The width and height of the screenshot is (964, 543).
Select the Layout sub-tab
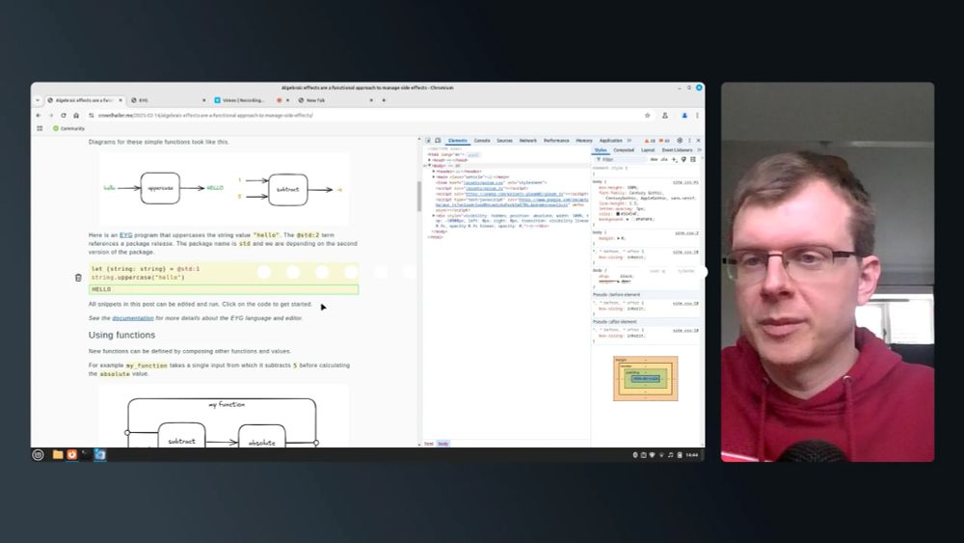tap(648, 150)
